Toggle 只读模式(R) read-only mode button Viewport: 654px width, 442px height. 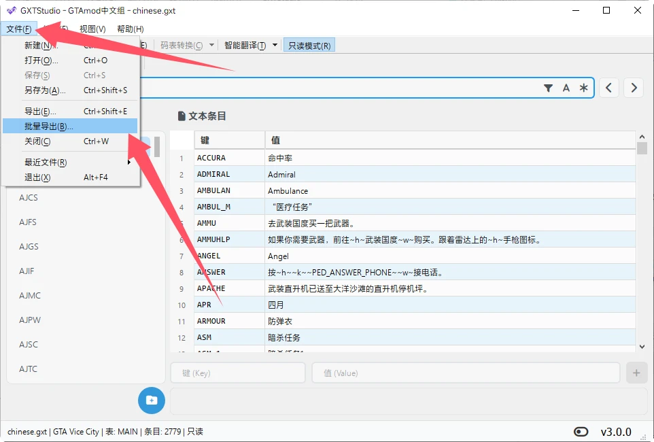[309, 46]
